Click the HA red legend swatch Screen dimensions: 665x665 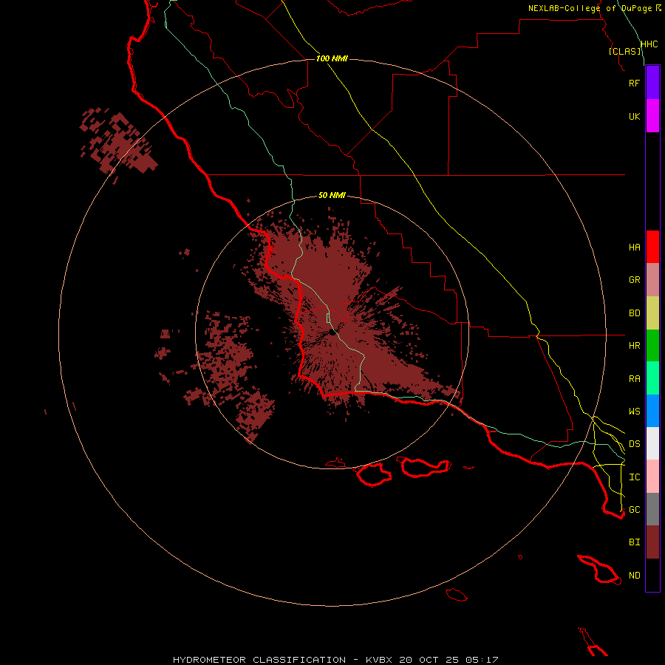pyautogui.click(x=652, y=247)
